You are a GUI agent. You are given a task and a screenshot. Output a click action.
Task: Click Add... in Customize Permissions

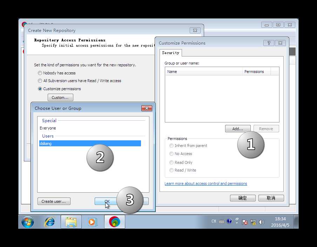coord(238,129)
